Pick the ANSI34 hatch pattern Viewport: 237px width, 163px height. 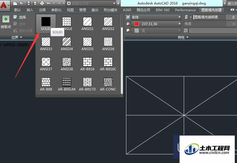click(67, 44)
